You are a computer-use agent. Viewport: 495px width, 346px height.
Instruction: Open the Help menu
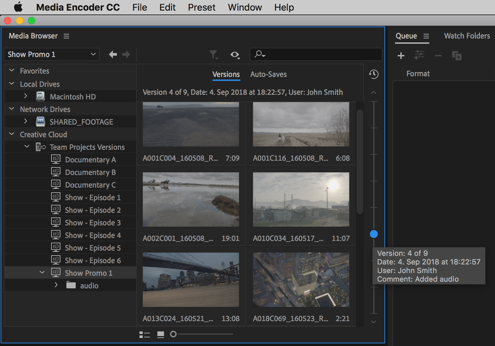(284, 7)
